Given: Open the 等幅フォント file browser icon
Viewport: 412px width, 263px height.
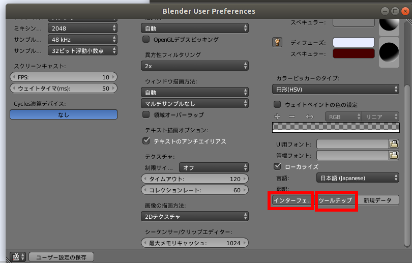Looking at the screenshot, I should tap(394, 155).
